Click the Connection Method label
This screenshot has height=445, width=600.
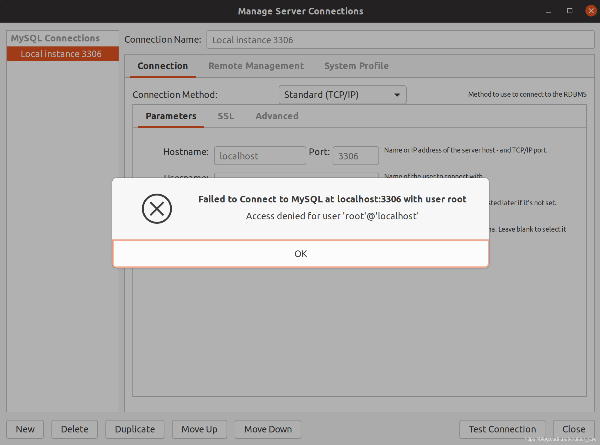click(x=175, y=95)
